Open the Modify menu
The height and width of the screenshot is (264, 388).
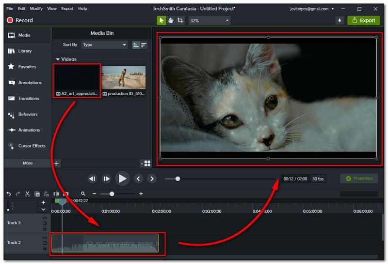(x=36, y=9)
